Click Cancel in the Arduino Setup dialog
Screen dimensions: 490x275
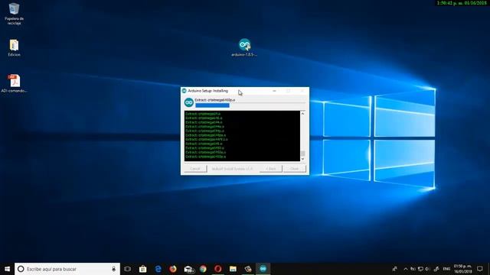(195, 169)
